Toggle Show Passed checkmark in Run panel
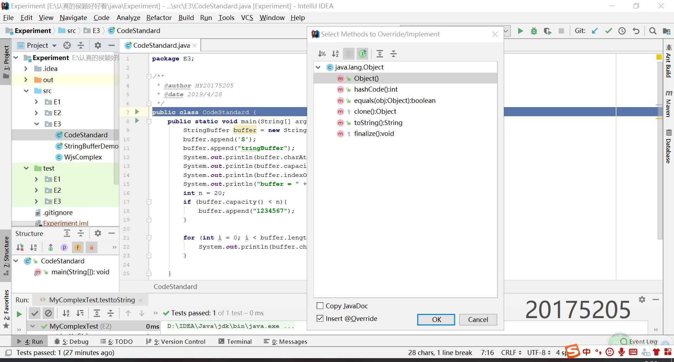Image resolution: width=674 pixels, height=362 pixels. pyautogui.click(x=34, y=313)
